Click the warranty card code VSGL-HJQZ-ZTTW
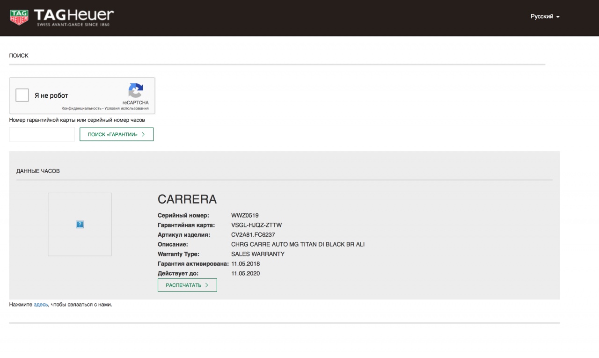599x358 pixels. [256, 225]
